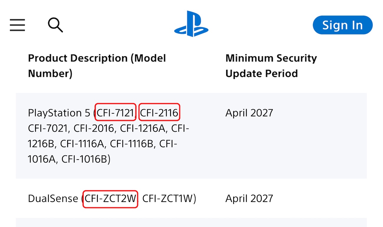Select April 2027 in the PlayStation 5 row

[249, 113]
